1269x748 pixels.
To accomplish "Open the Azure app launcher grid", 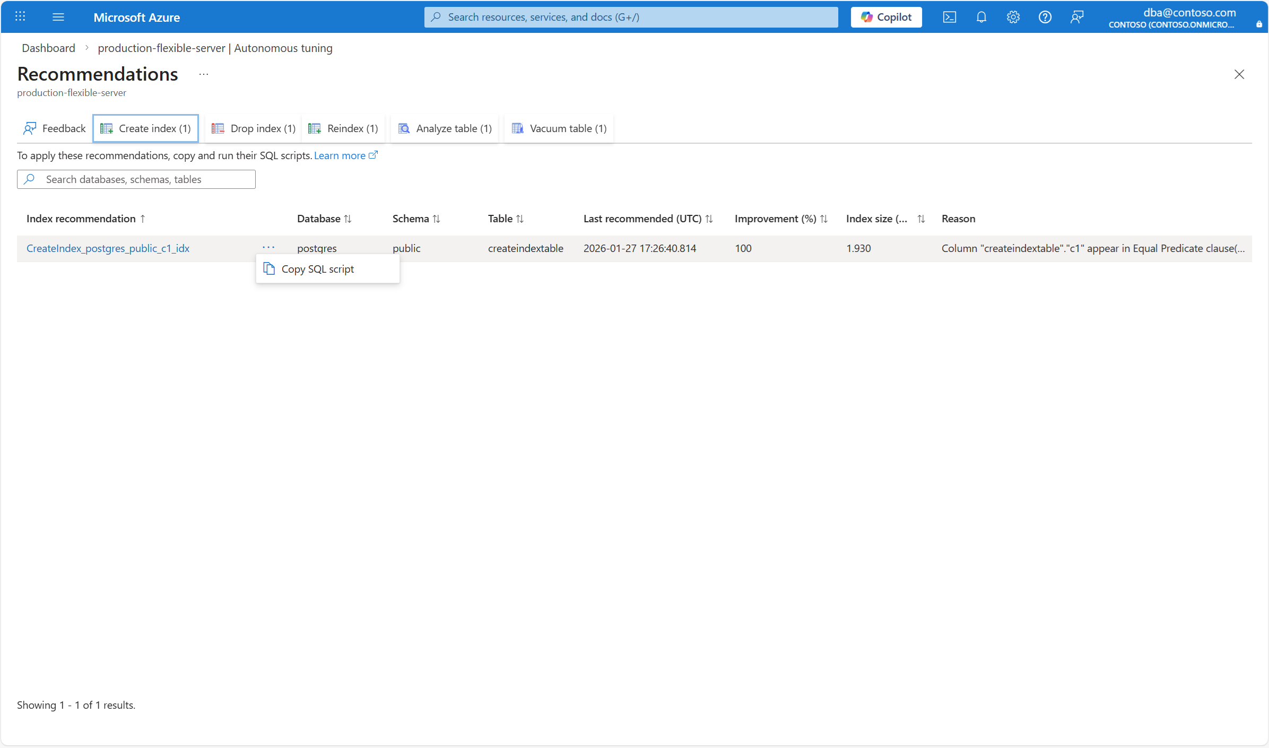I will (20, 16).
